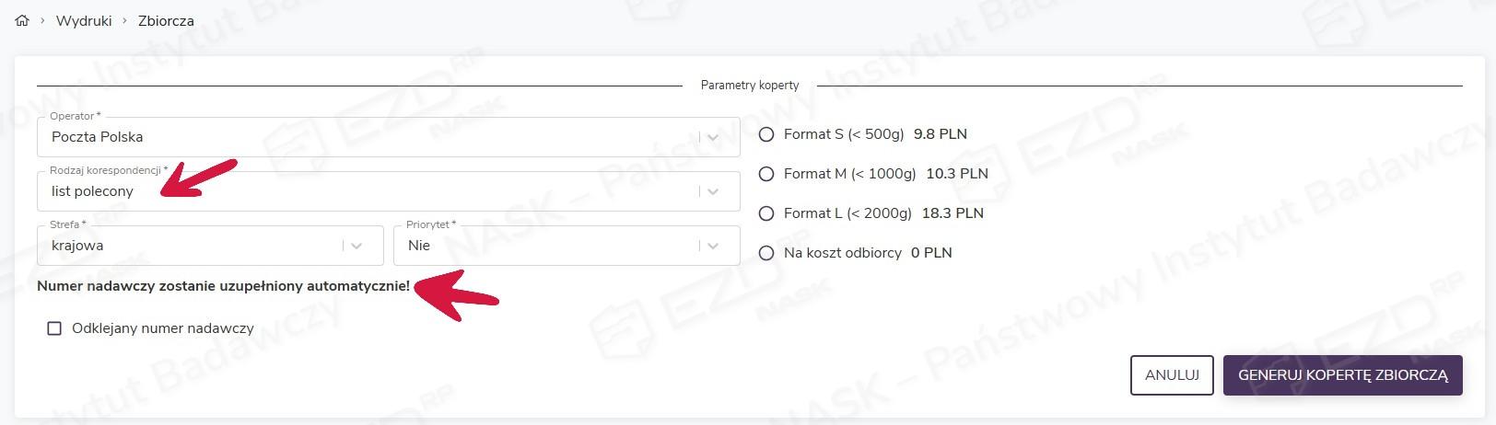Tick the Odklejany numer nadawczy checkbox square
The width and height of the screenshot is (1496, 425).
54,328
